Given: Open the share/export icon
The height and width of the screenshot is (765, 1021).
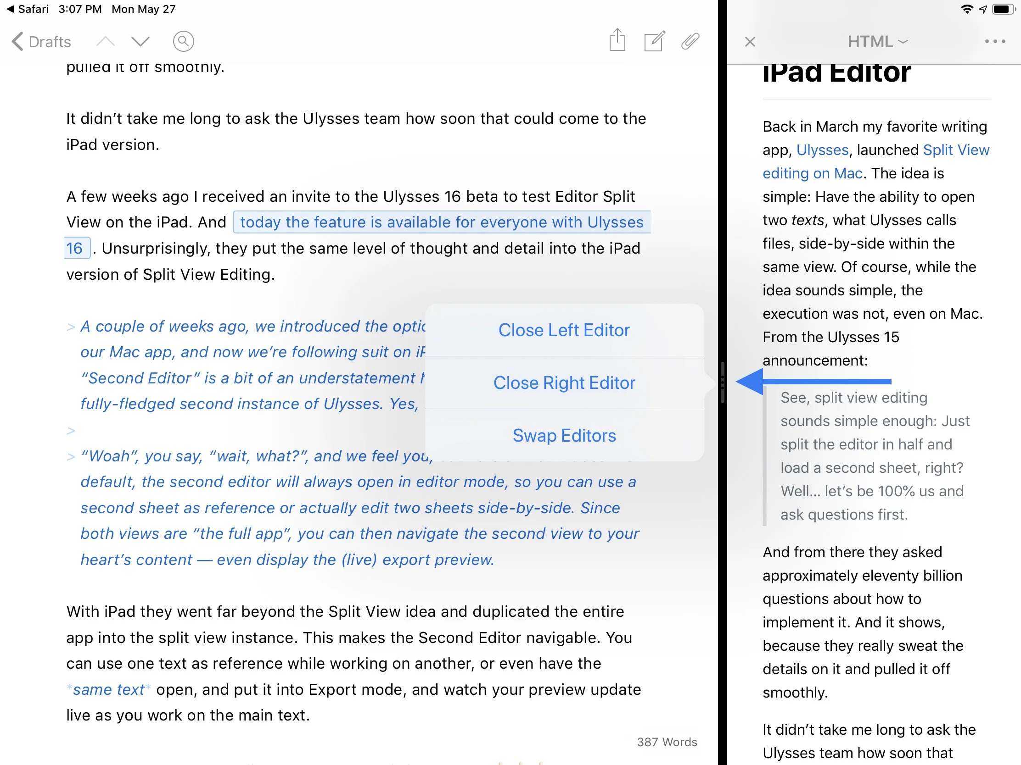Looking at the screenshot, I should click(617, 40).
